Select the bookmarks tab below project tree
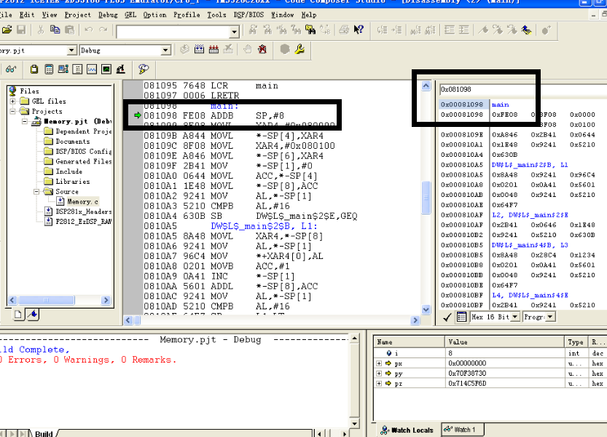The height and width of the screenshot is (437, 607). [33, 314]
